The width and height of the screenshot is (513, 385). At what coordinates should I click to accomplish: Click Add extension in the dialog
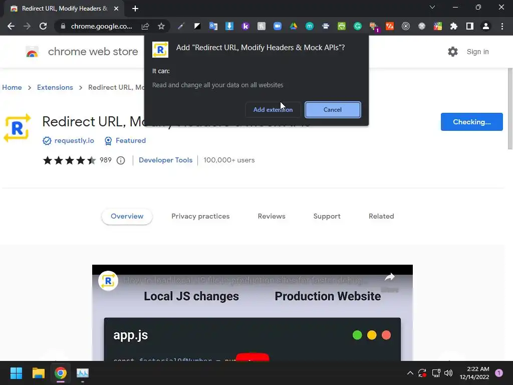273,110
